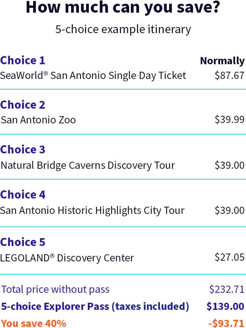This screenshot has height=328, width=246.
Task: Select the $232.71 total amount
Action: 227,289
